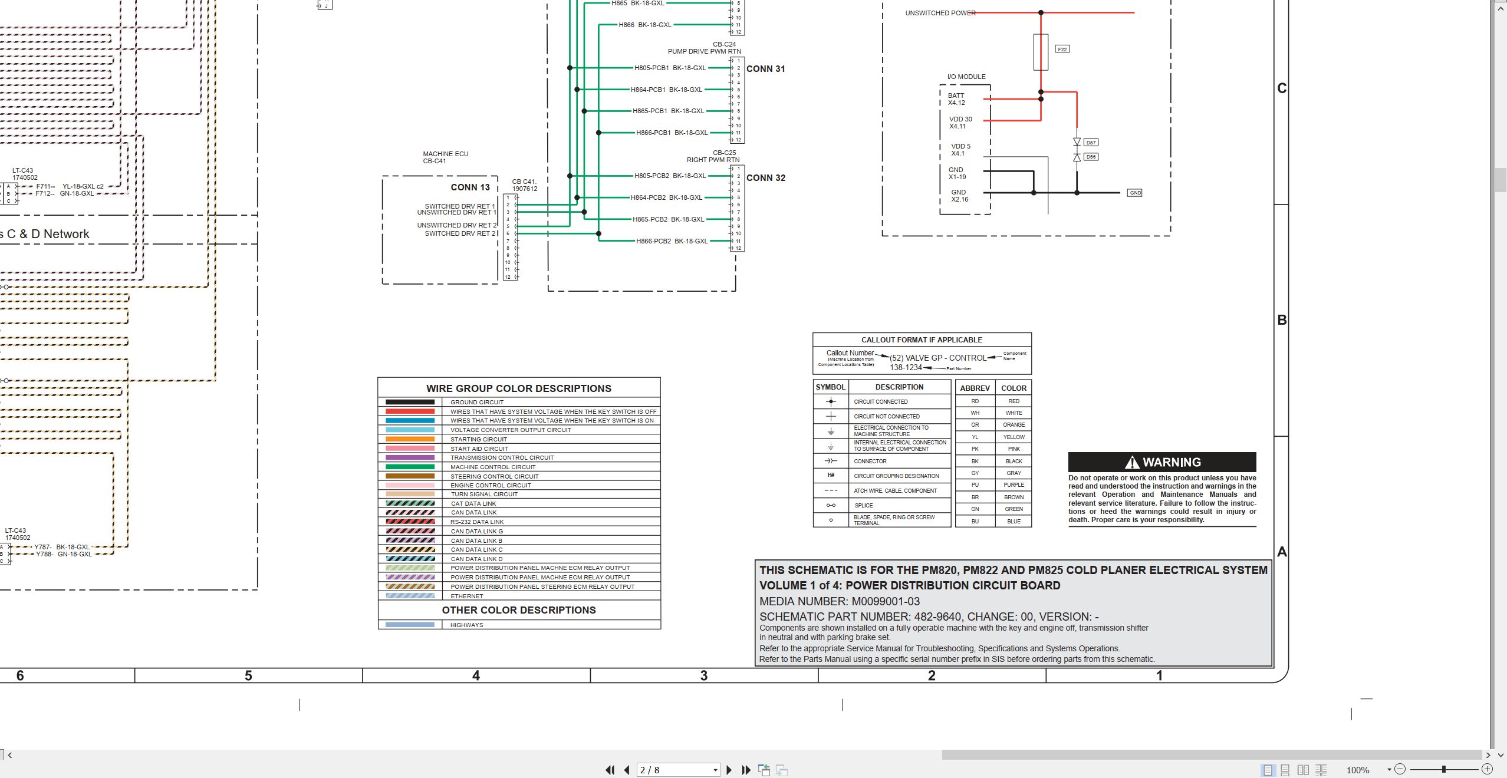Click the CONN 31 connector label
This screenshot has height=778, width=1507.
[765, 69]
